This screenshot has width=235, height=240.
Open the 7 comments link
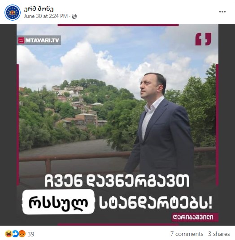coord(187,234)
